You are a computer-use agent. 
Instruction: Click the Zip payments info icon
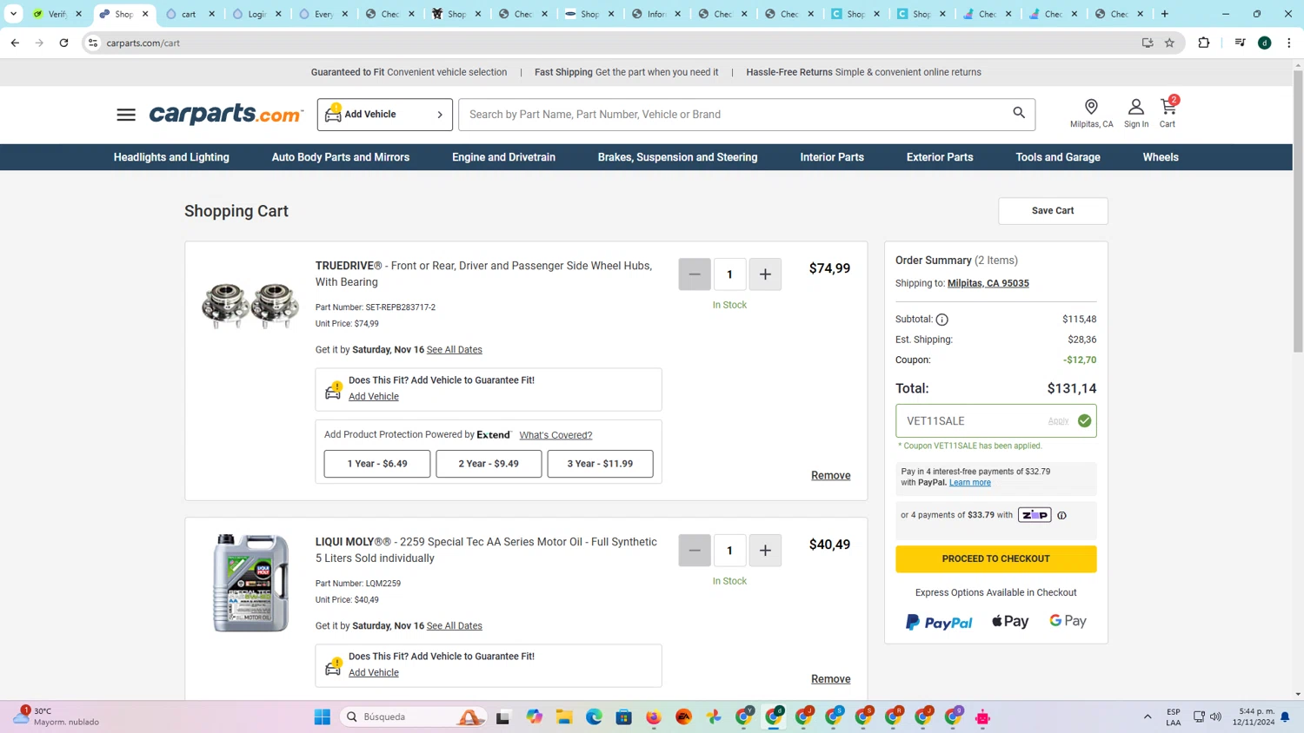[x=1061, y=515]
